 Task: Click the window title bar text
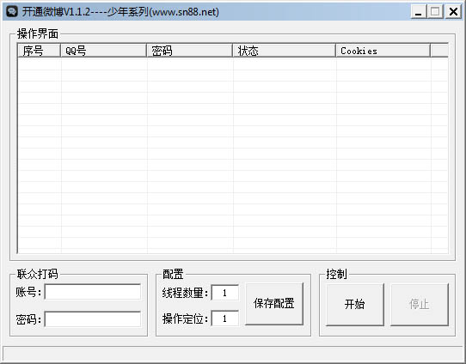(120, 12)
